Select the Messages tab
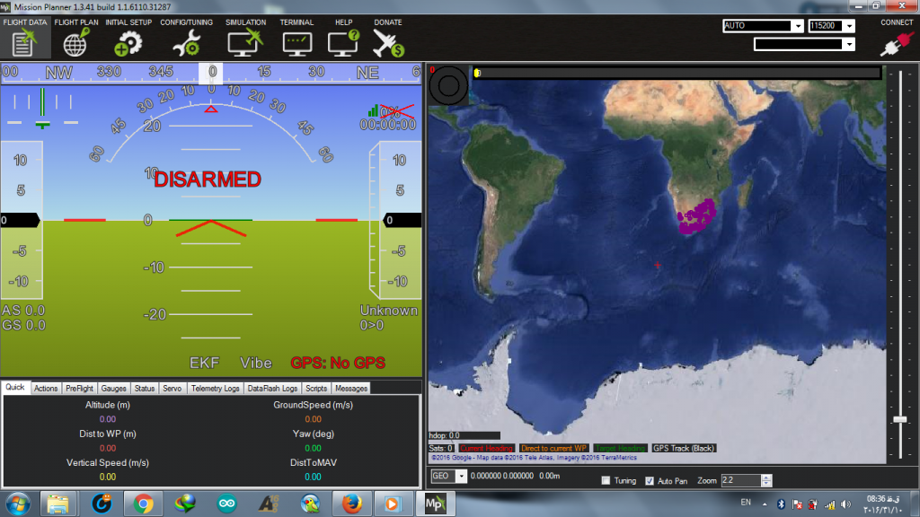 pyautogui.click(x=351, y=388)
